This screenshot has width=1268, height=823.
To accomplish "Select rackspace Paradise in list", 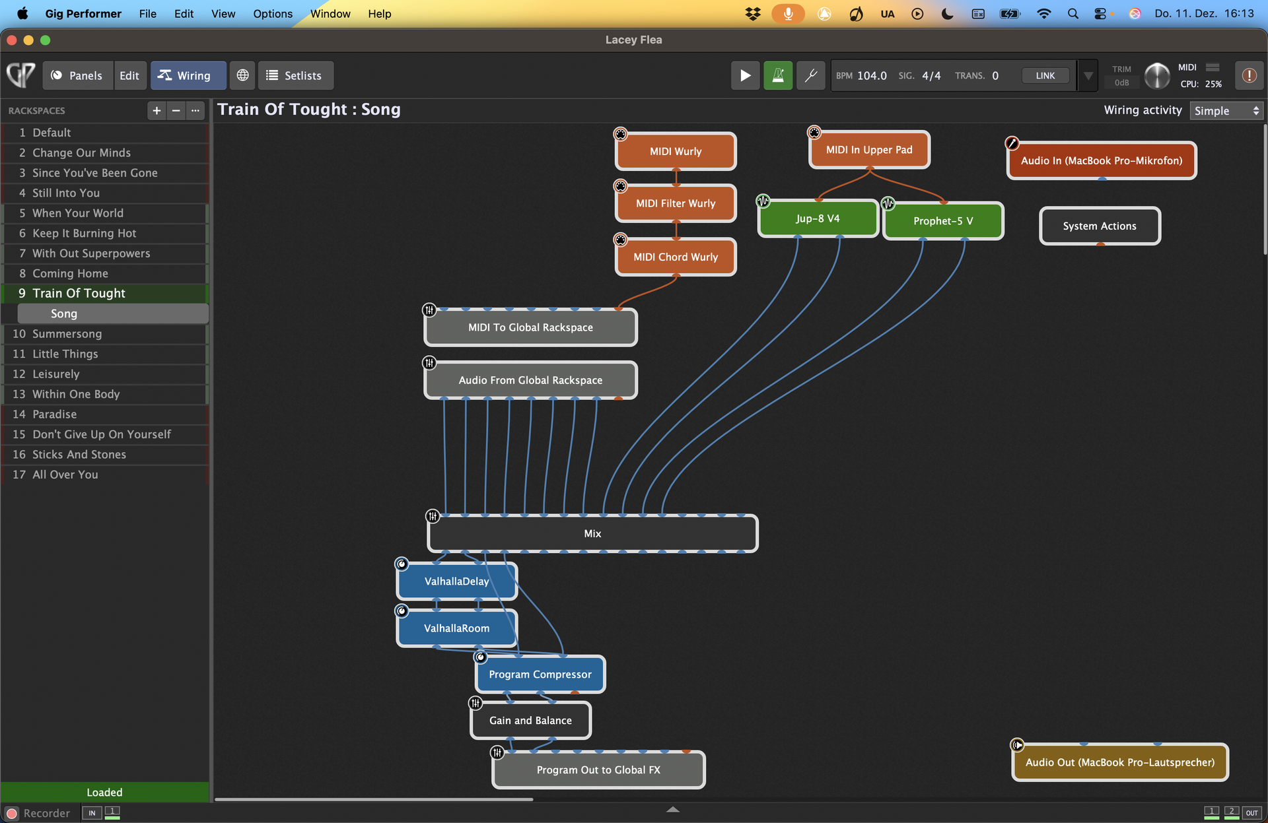I will coord(54,414).
